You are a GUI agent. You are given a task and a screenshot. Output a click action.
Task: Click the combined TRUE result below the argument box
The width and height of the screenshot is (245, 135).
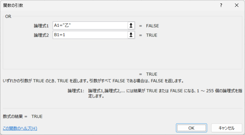[x=151, y=74]
